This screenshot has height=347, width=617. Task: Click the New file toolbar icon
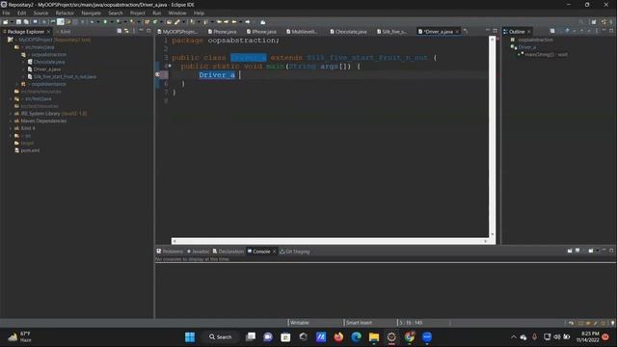click(6, 22)
